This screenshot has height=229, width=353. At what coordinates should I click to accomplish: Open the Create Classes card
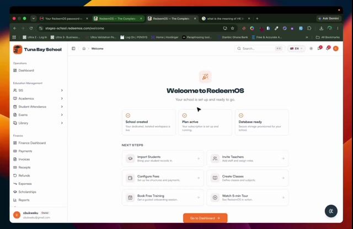[x=248, y=178]
